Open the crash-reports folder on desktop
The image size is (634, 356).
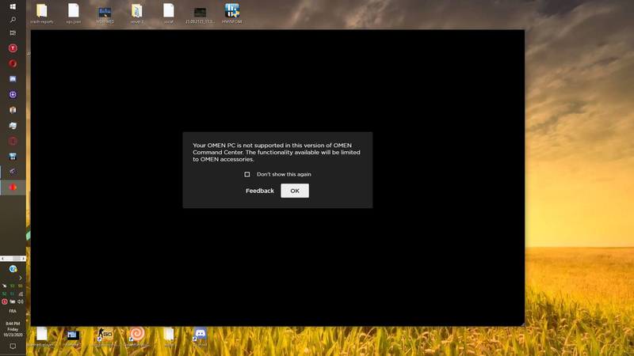(x=42, y=13)
